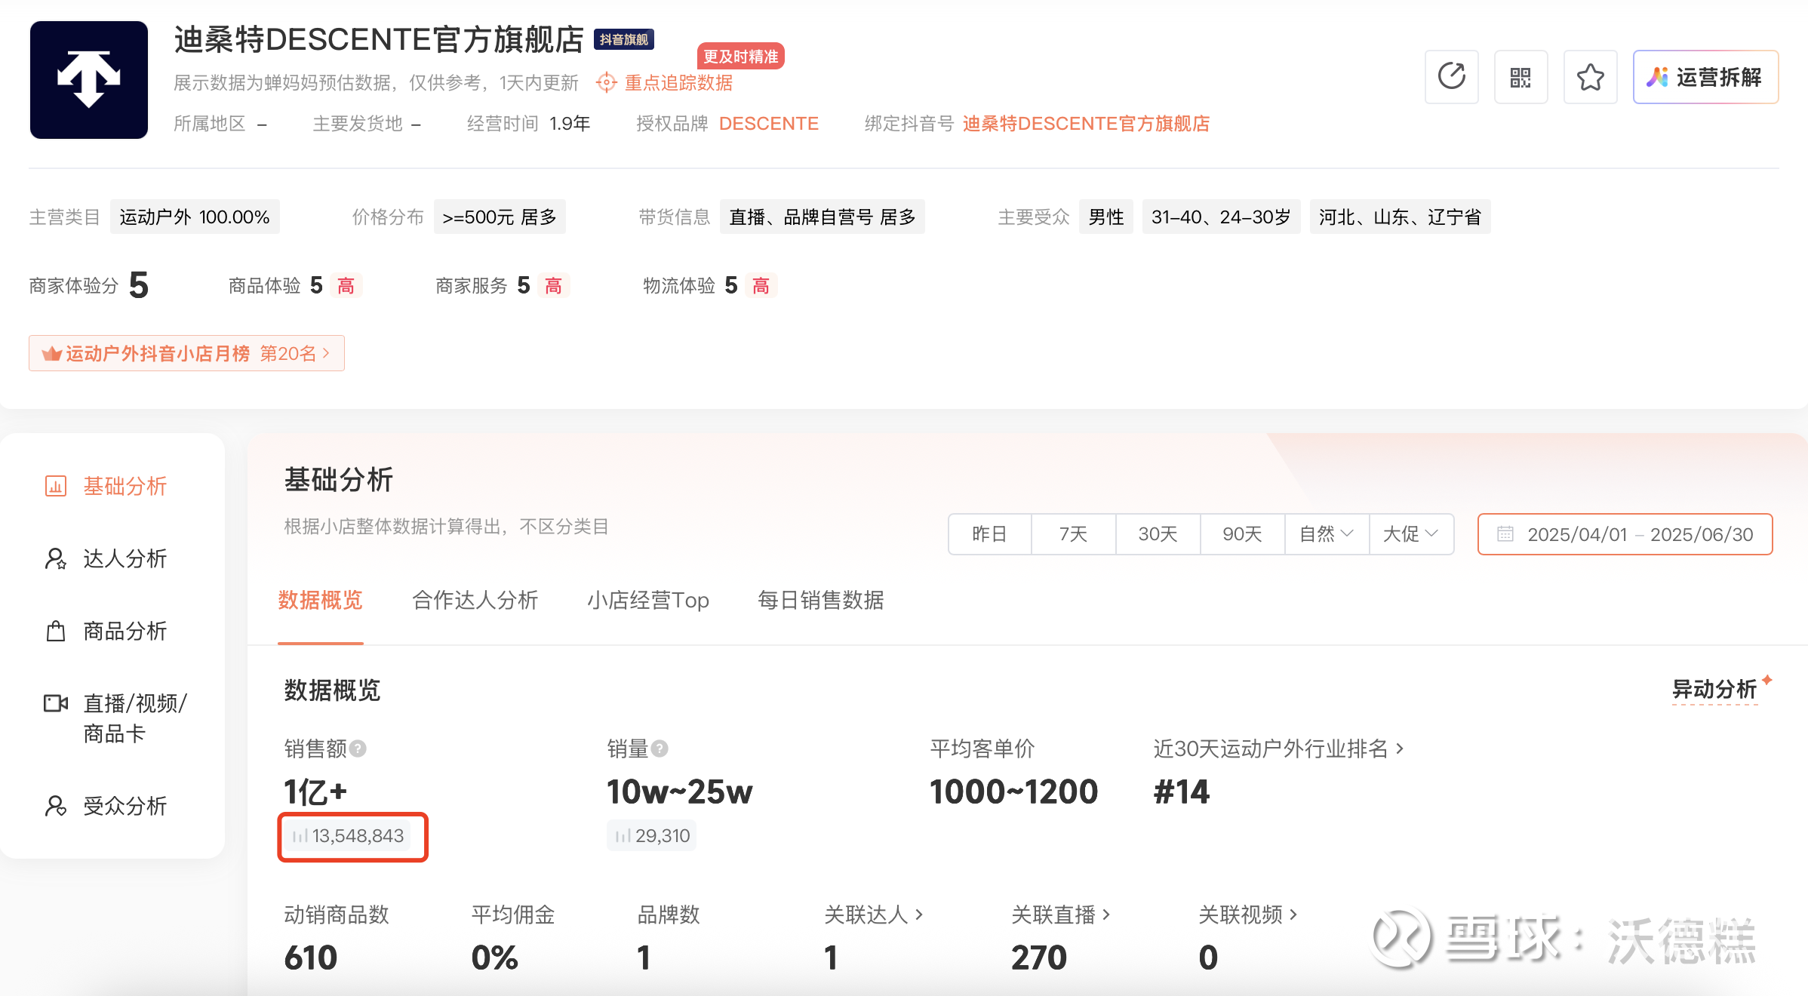Expand the 大促 promotion dropdown
Viewport: 1808px width, 996px height.
tap(1410, 534)
